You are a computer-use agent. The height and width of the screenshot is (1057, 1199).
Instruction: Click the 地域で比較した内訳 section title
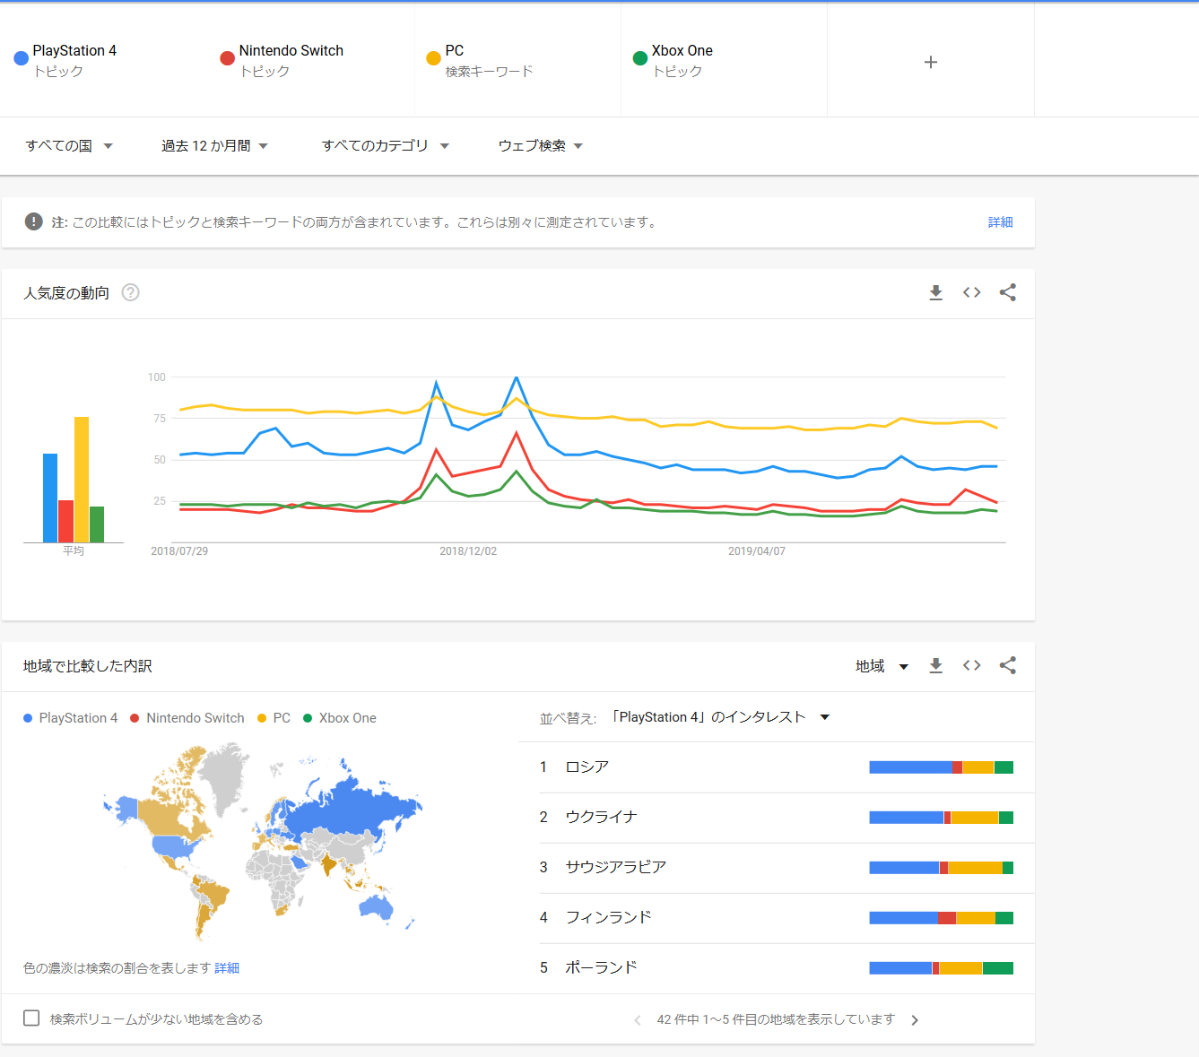click(88, 666)
